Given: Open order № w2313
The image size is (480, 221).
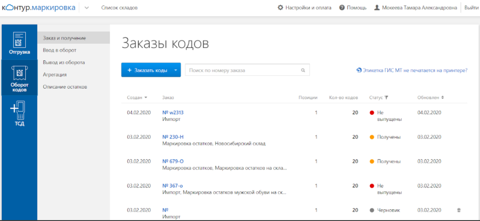Looking at the screenshot, I should tap(173, 113).
